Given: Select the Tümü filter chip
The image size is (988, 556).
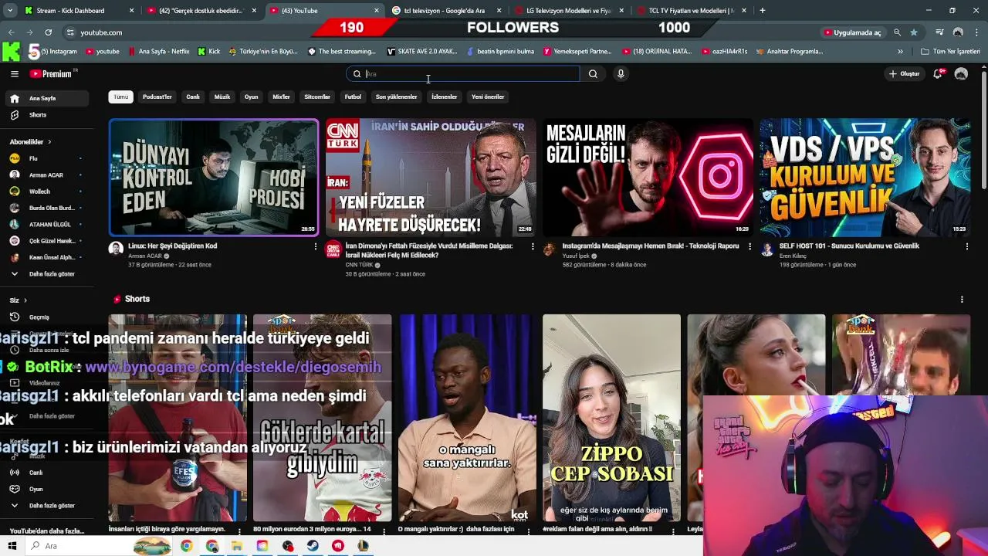Looking at the screenshot, I should pos(121,97).
